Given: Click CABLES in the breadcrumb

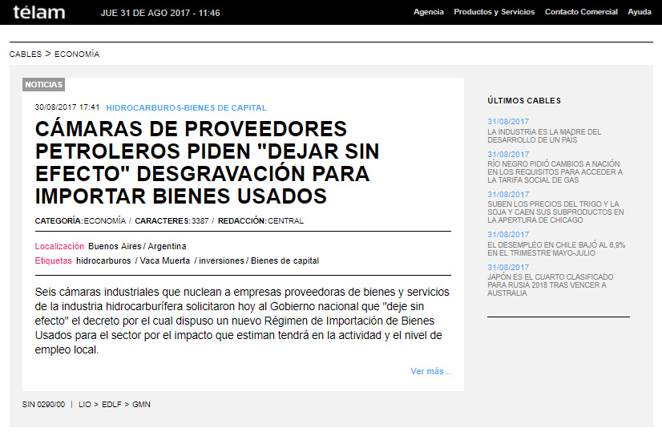Looking at the screenshot, I should click(25, 54).
